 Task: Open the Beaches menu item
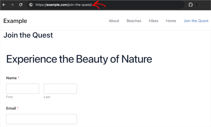134,21
